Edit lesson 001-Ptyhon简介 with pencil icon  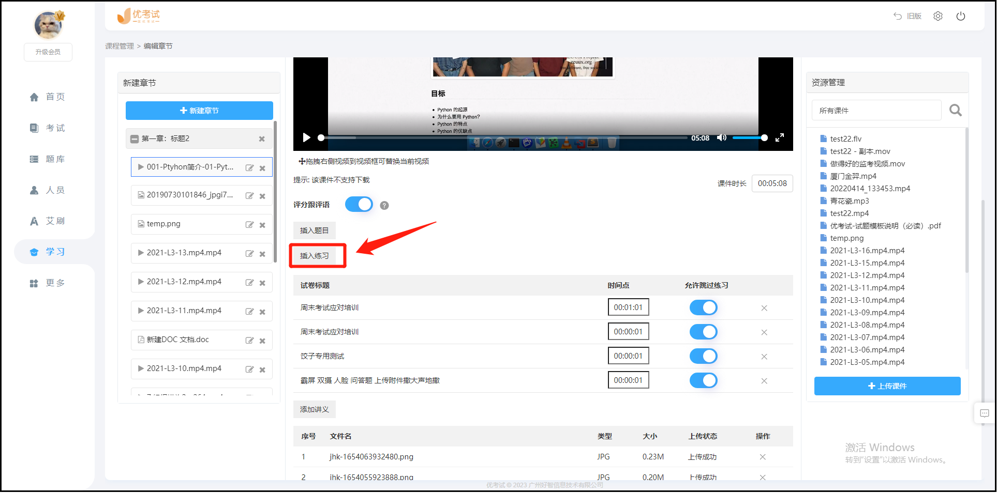coord(249,167)
